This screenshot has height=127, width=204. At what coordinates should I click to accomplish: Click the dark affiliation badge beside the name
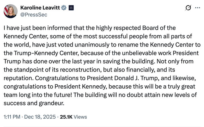point(71,8)
